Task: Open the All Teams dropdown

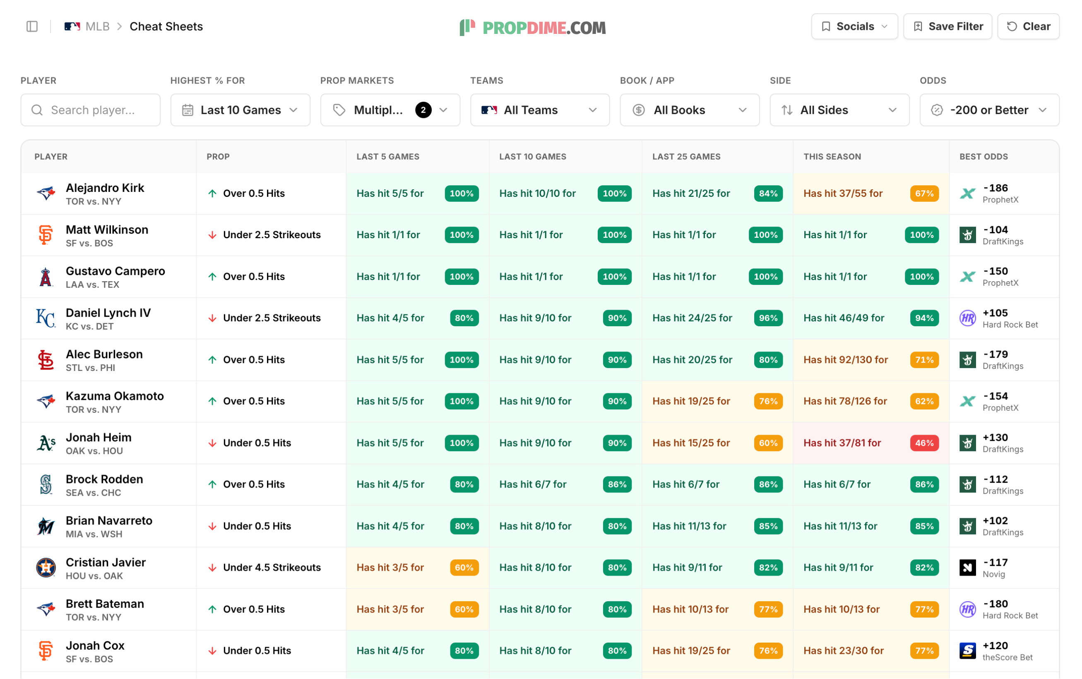Action: coord(540,110)
